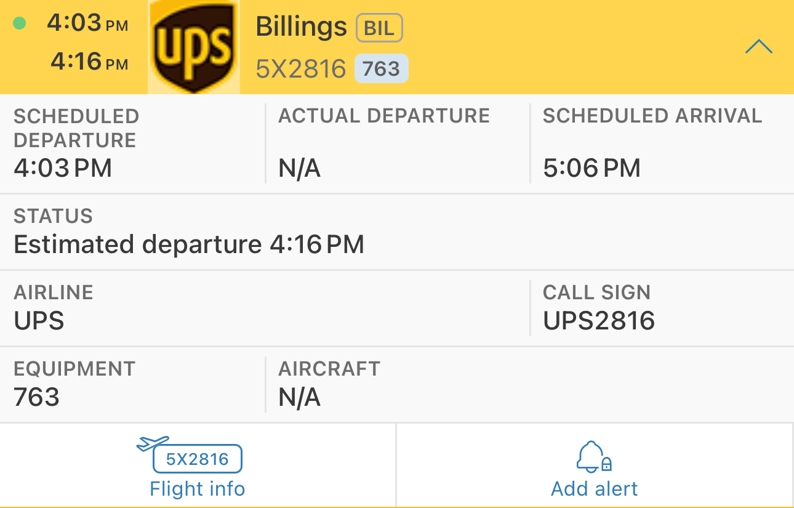Screen dimensions: 794x508
Task: Click the 763 aircraft type badge
Action: pos(381,68)
